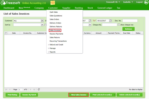Open the Stock menu
The height and width of the screenshot is (99, 149).
click(x=90, y=8)
